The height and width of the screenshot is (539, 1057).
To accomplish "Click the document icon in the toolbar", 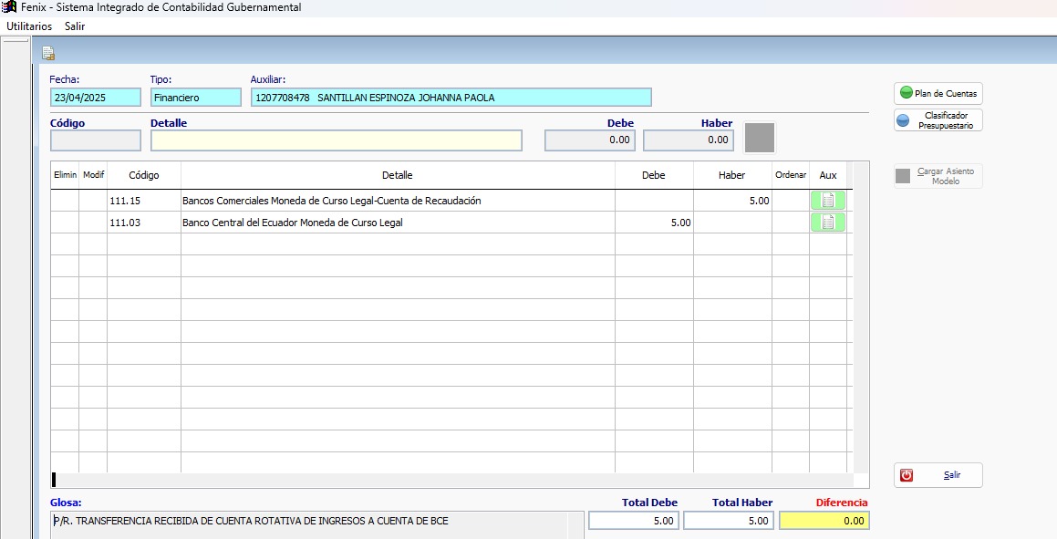I will [47, 53].
